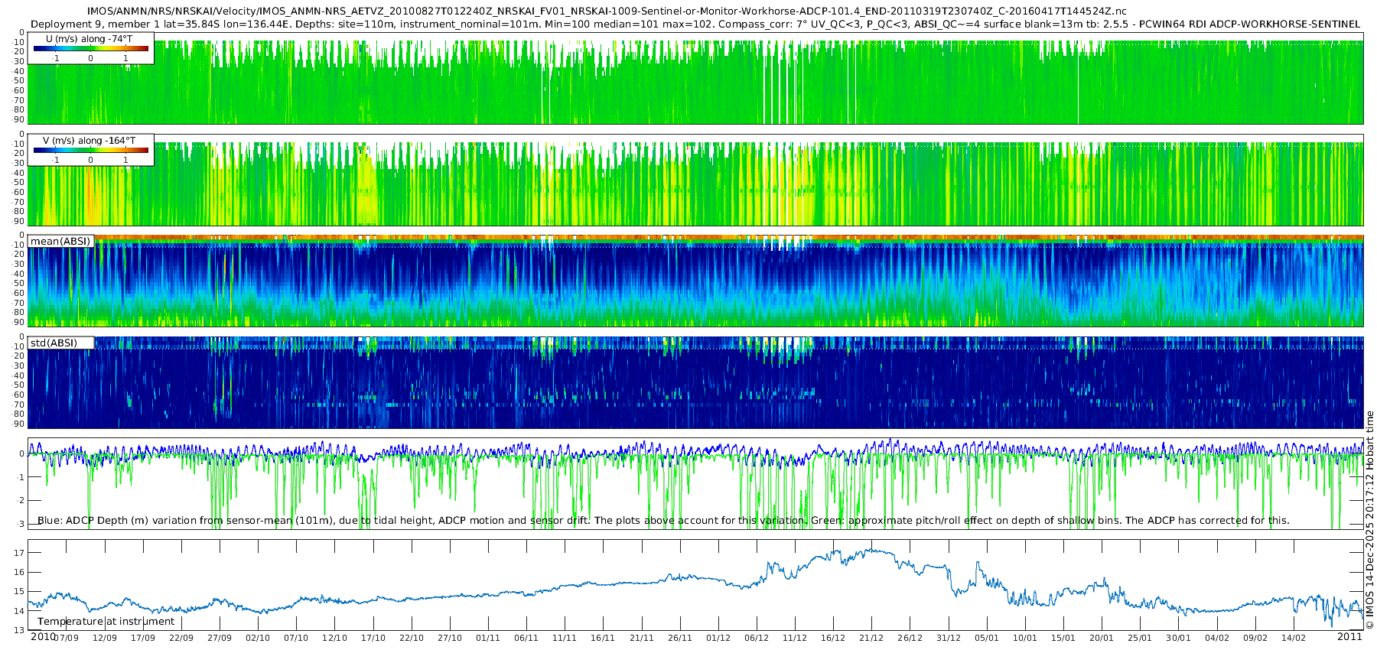Viewport: 1377px width, 650px height.
Task: Click the '22/10' date tick
Action: (411, 638)
